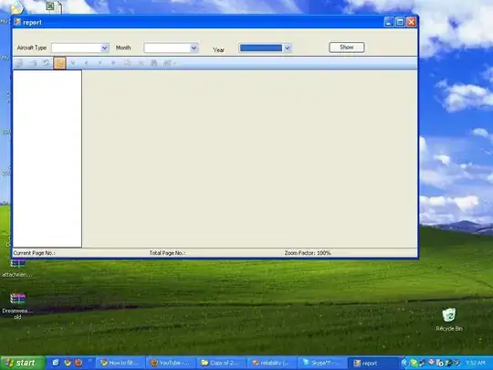This screenshot has width=493, height=370.
Task: Click the Aircraft Type label
Action: 32,48
